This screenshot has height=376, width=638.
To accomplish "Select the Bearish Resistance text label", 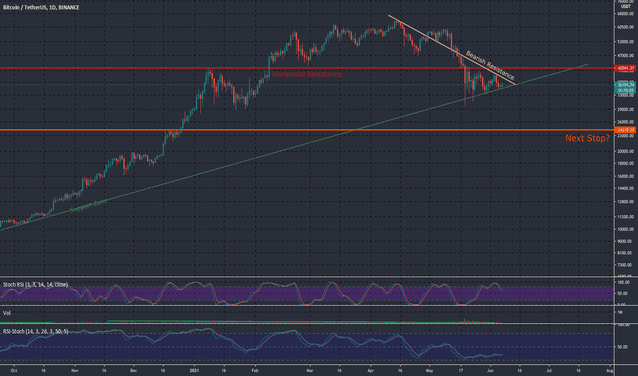I will point(490,65).
